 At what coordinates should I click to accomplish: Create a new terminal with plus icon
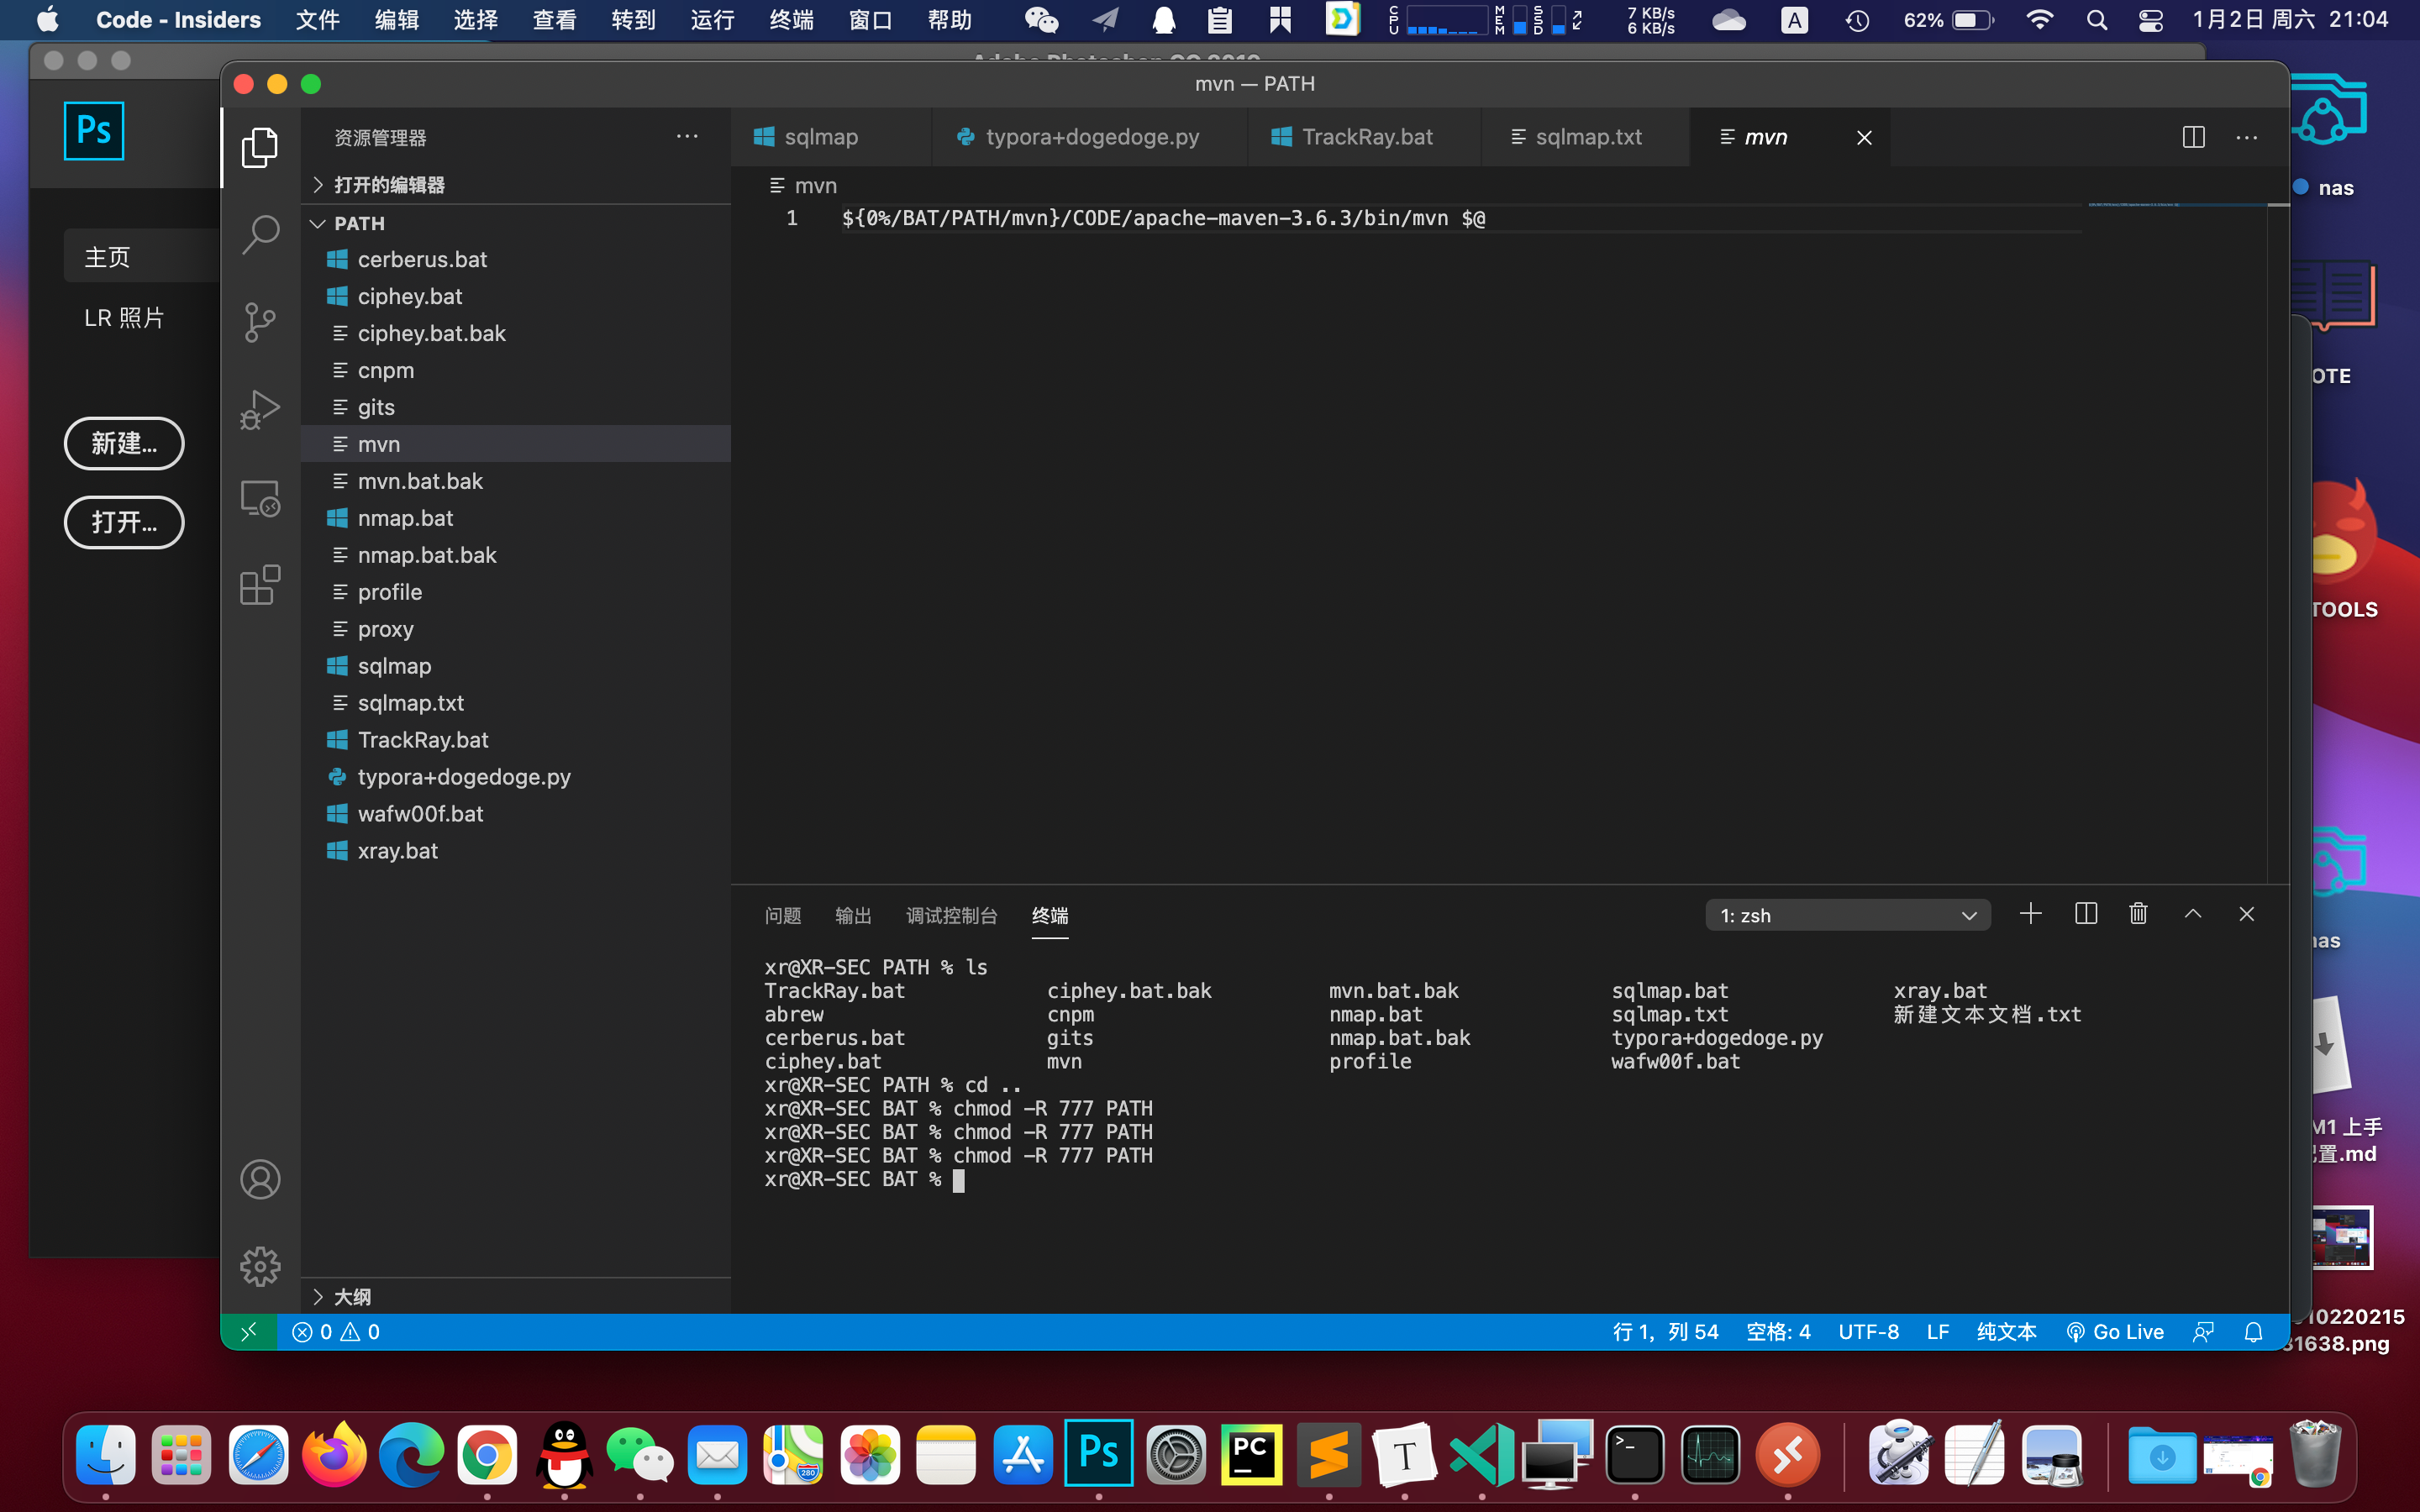tap(2030, 914)
